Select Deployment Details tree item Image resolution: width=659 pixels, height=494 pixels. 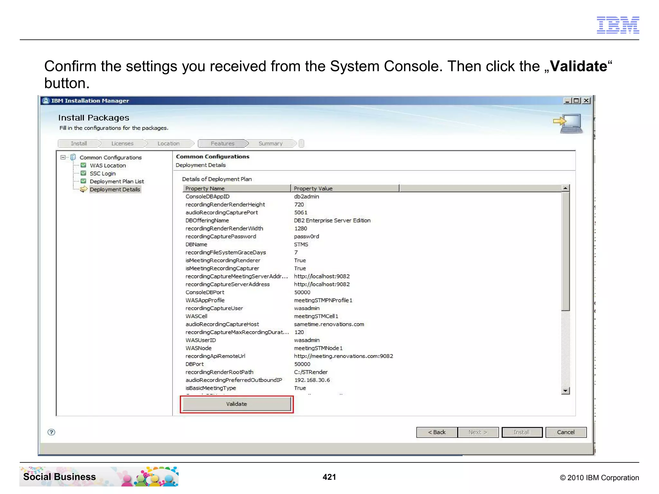click(115, 189)
